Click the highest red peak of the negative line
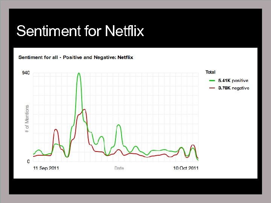This screenshot has height=203, width=271. [84, 109]
